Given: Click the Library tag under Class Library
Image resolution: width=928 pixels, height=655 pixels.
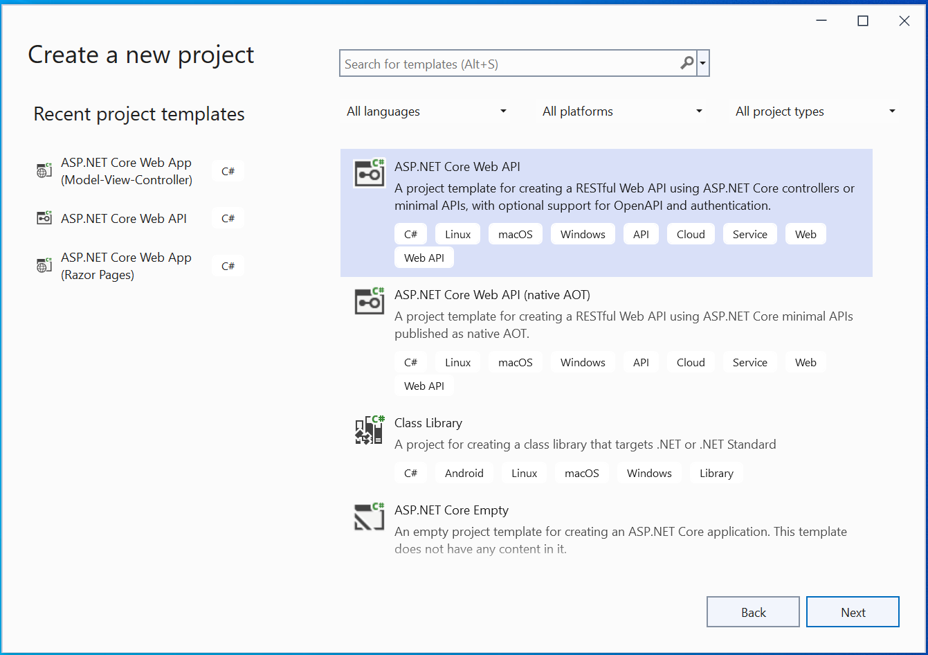Looking at the screenshot, I should (716, 473).
